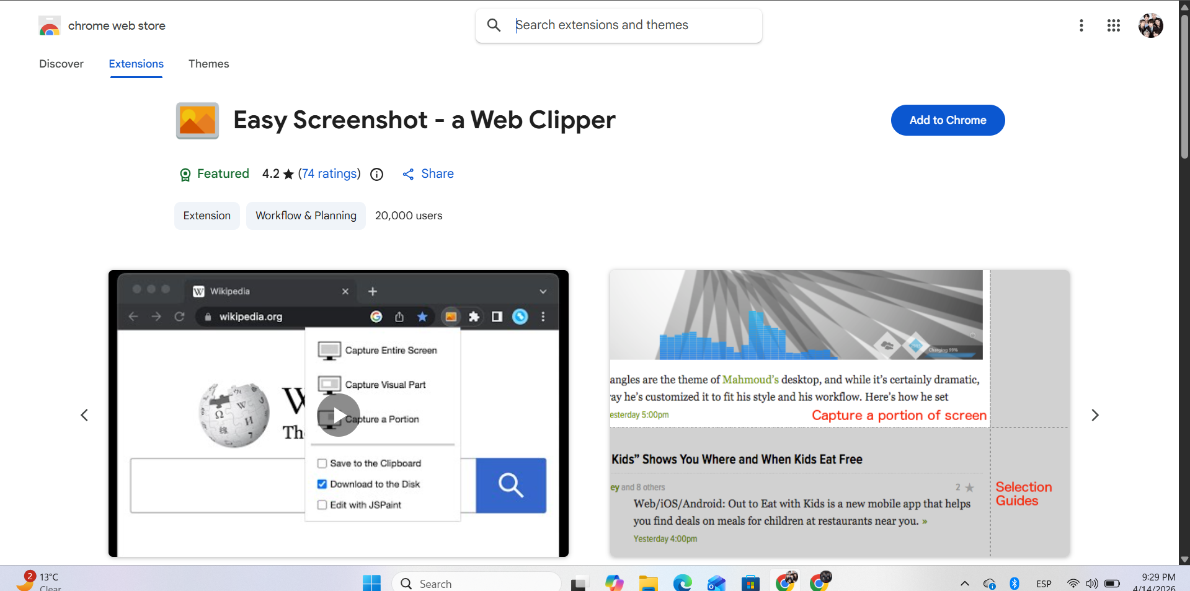Viewport: 1190px width, 591px height.
Task: Open the 74 ratings link
Action: coord(329,174)
